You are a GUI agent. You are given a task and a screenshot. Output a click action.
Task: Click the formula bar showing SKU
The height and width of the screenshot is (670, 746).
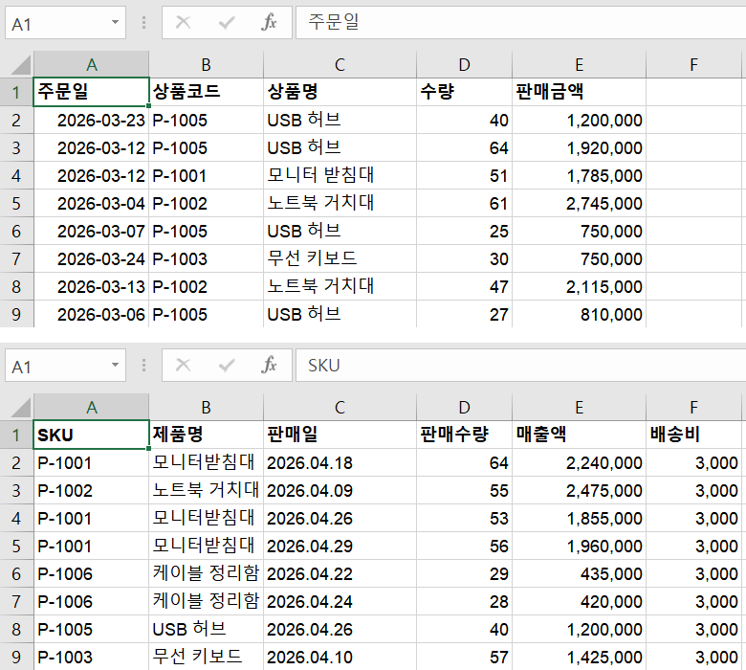(x=520, y=366)
